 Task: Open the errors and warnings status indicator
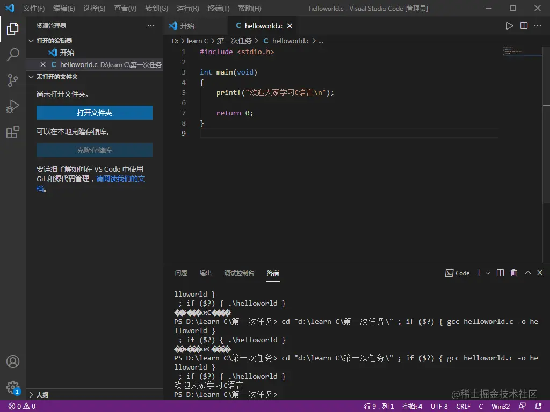(22, 407)
